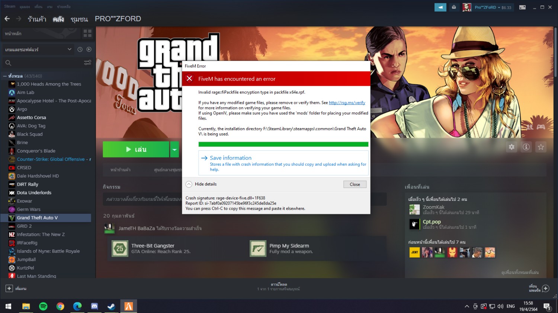Click the ENG language indicator
The height and width of the screenshot is (313, 558).
[x=511, y=306]
